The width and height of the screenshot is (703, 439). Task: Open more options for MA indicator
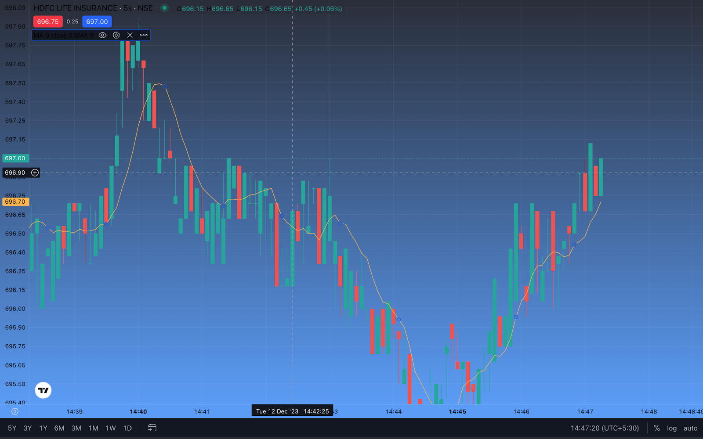point(144,35)
